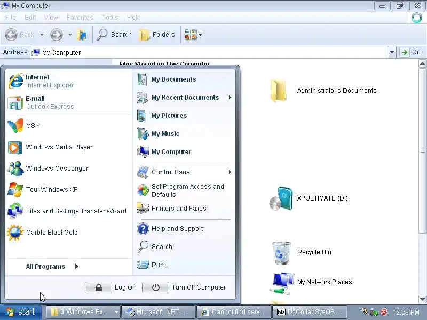
Task: Select Recycle Bin icon
Action: [x=302, y=252]
